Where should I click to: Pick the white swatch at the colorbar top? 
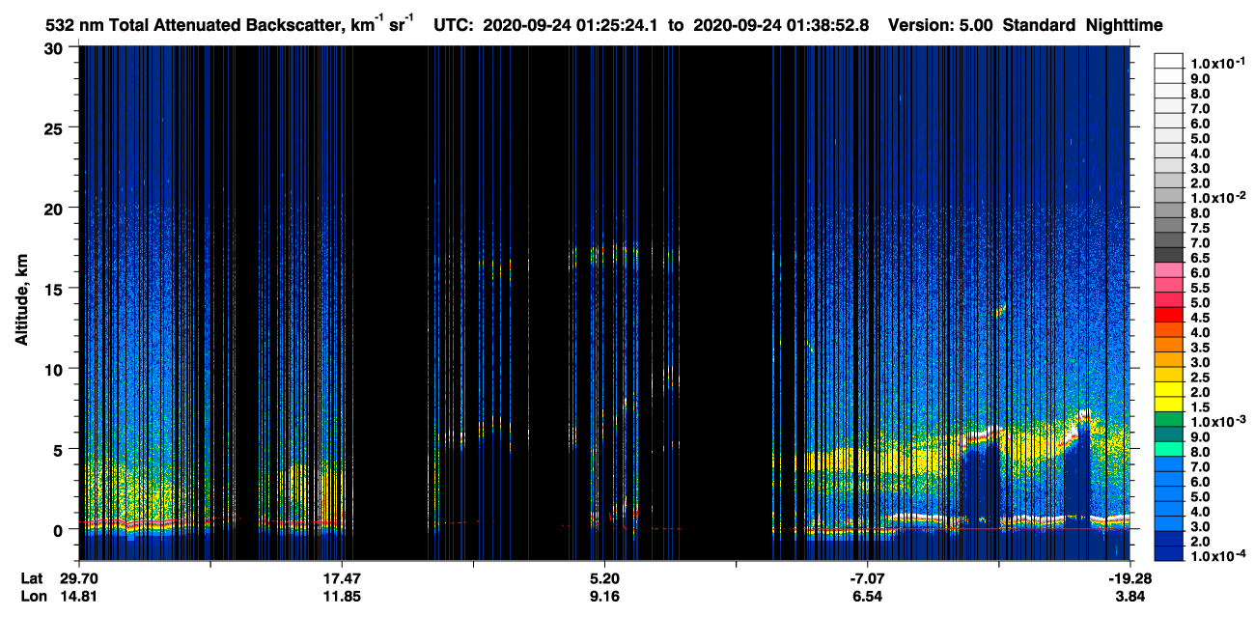[x=1169, y=59]
